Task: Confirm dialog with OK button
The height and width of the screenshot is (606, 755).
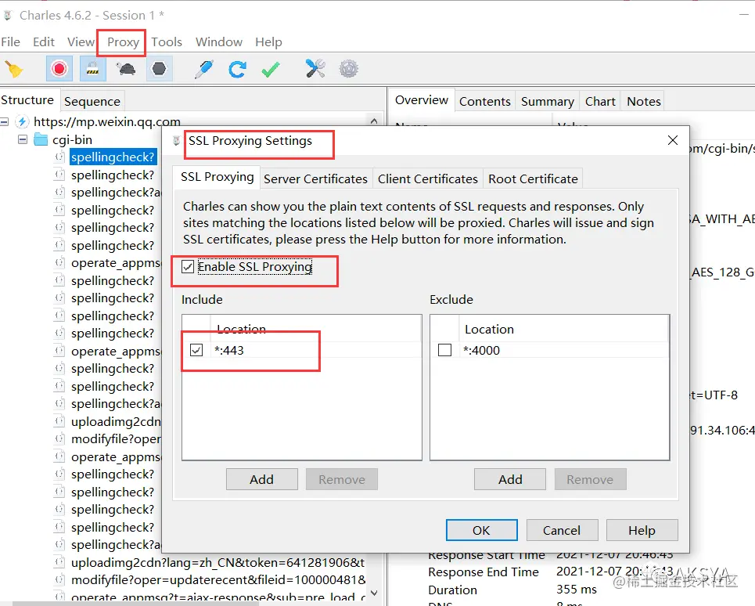Action: tap(481, 530)
